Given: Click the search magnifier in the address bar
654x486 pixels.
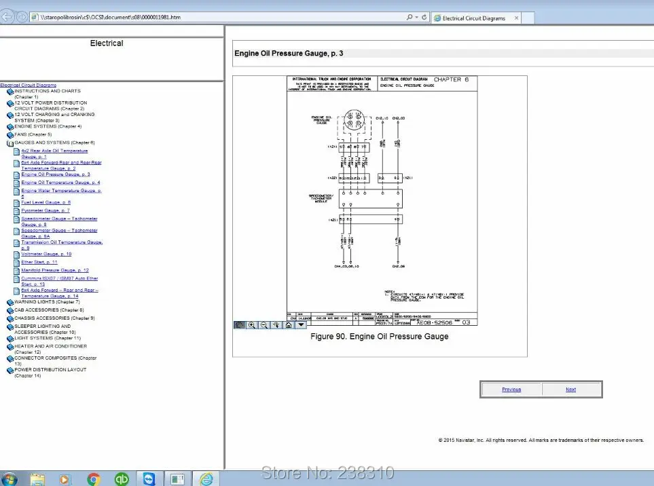Looking at the screenshot, I should [x=410, y=17].
